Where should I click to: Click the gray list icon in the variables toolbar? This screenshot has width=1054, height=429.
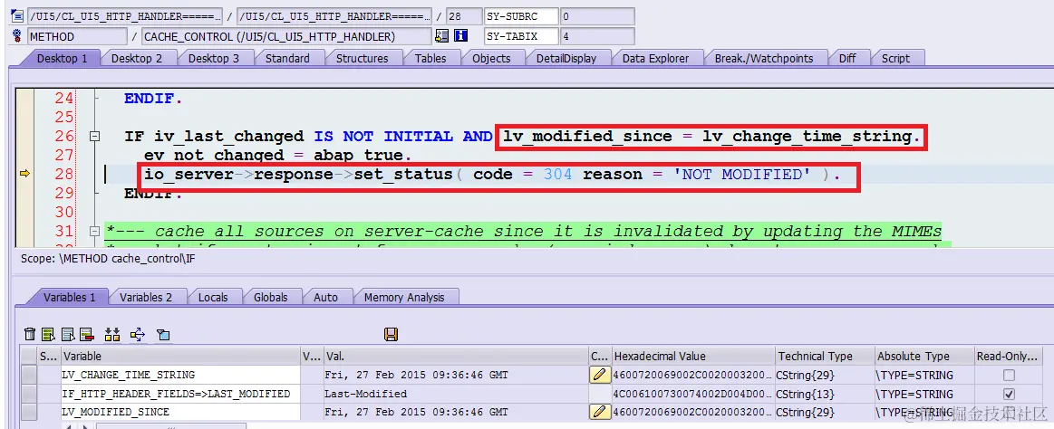(x=68, y=334)
